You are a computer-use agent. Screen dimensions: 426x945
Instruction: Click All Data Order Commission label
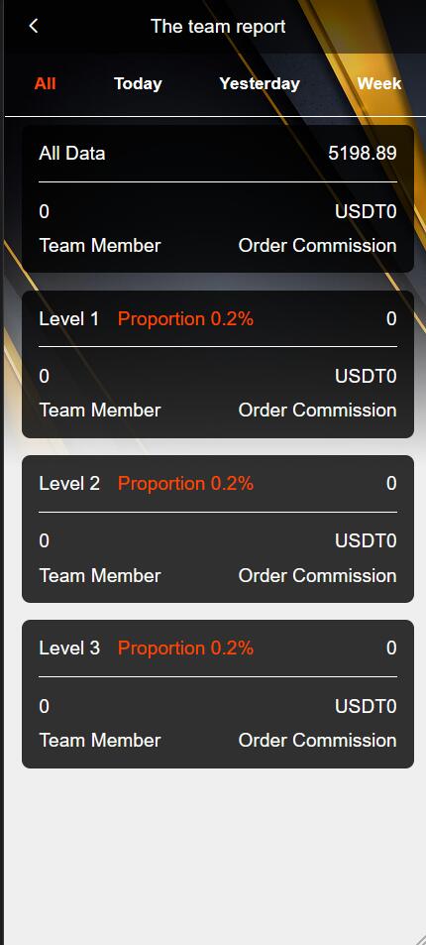318,246
